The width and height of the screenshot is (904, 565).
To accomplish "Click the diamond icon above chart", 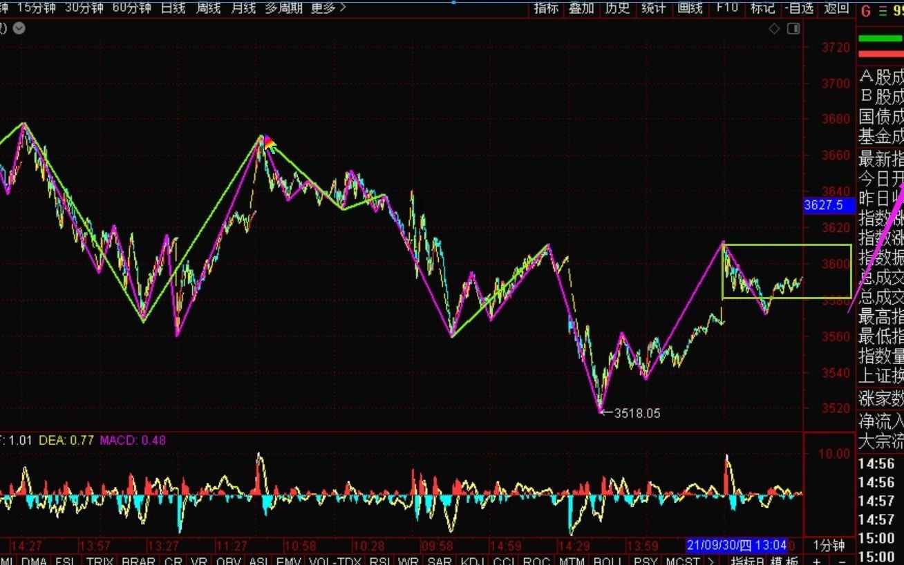I will [774, 28].
